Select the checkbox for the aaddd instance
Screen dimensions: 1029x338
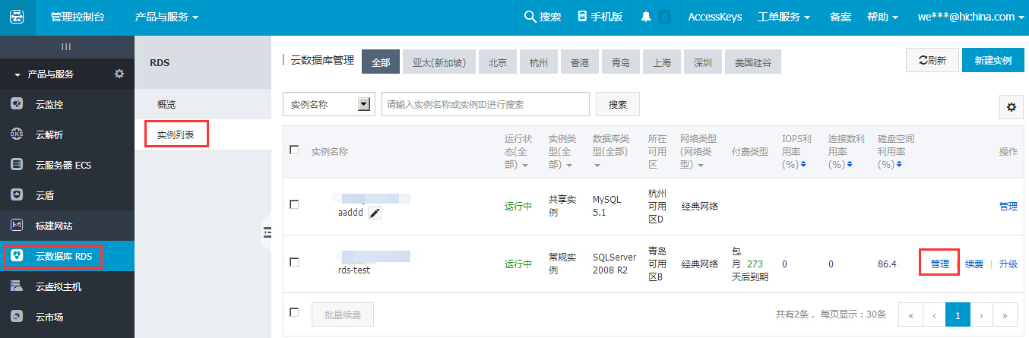pyautogui.click(x=294, y=204)
